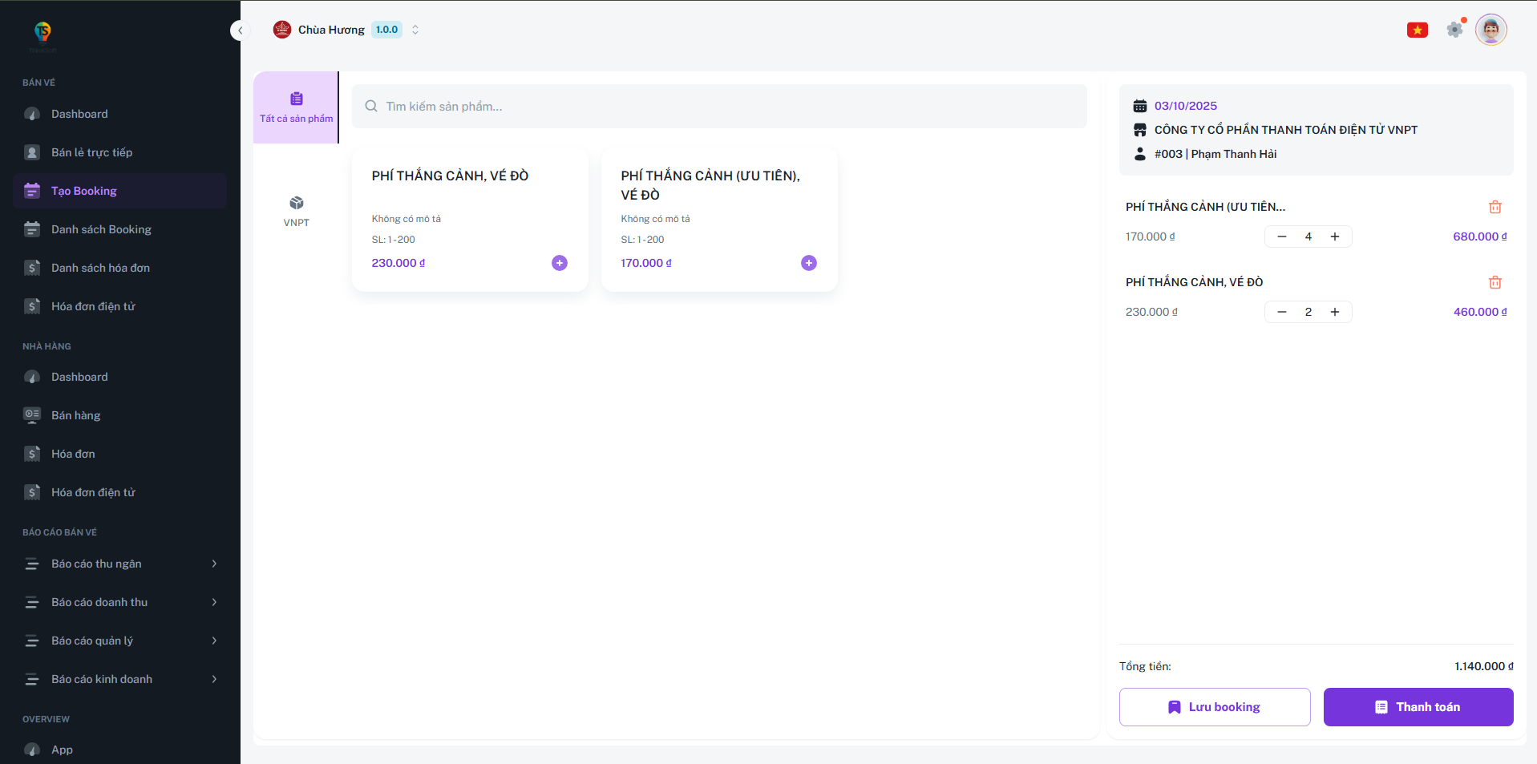
Task: Click the Thanh toán payment button
Action: (x=1418, y=707)
